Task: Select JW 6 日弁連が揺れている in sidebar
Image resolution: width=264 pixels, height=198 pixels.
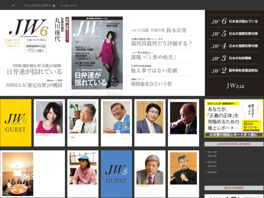Action: tap(234, 21)
